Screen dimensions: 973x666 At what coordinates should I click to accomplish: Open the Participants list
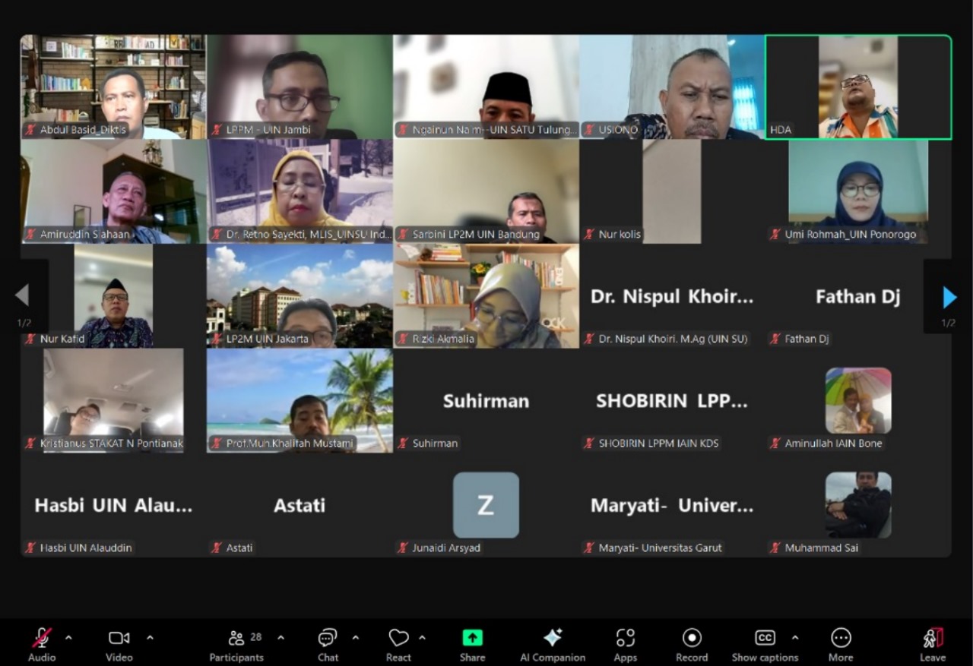236,645
